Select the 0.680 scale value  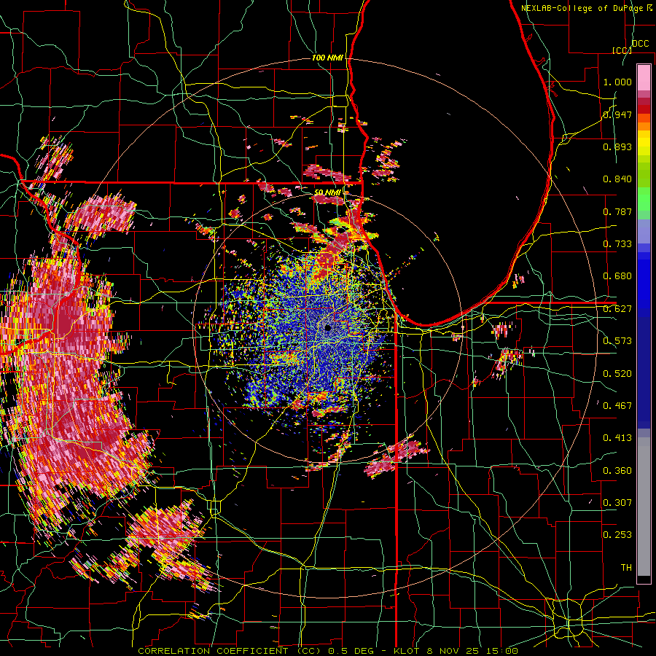(617, 276)
